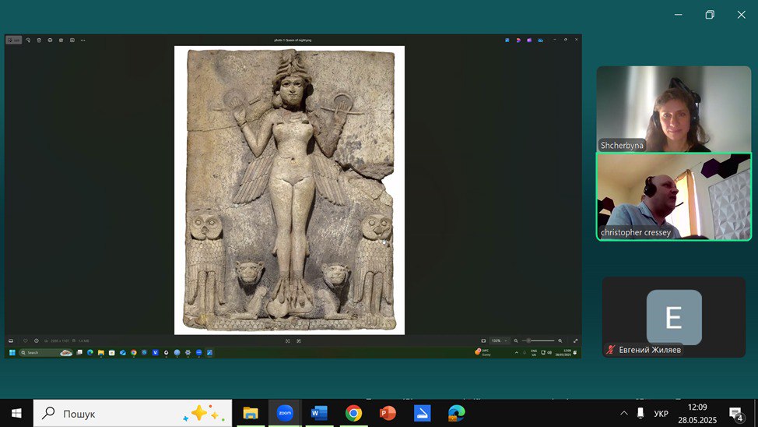
Task: Click the zoom in magnifier icon in Photos
Action: [x=560, y=341]
